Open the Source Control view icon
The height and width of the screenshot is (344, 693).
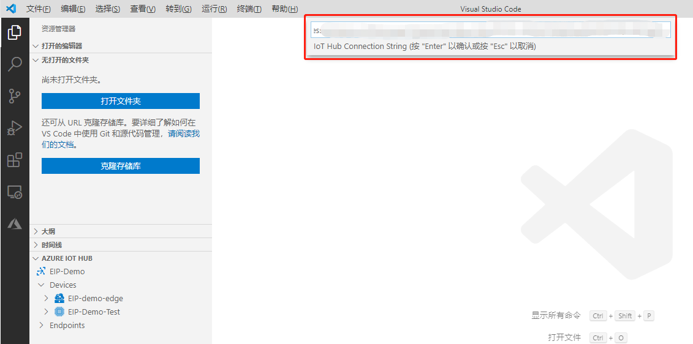15,96
